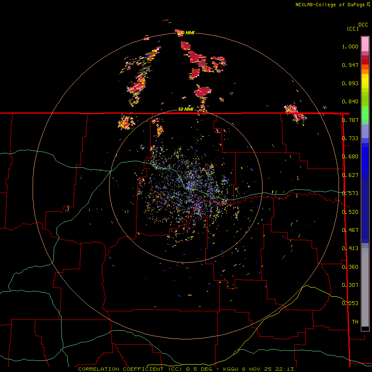The width and height of the screenshot is (372, 372).
Task: Click the 0.573 legend value
Action: click(350, 193)
